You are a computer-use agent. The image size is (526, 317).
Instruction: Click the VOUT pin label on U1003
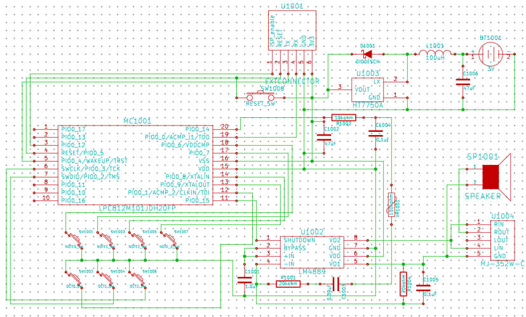click(x=362, y=89)
